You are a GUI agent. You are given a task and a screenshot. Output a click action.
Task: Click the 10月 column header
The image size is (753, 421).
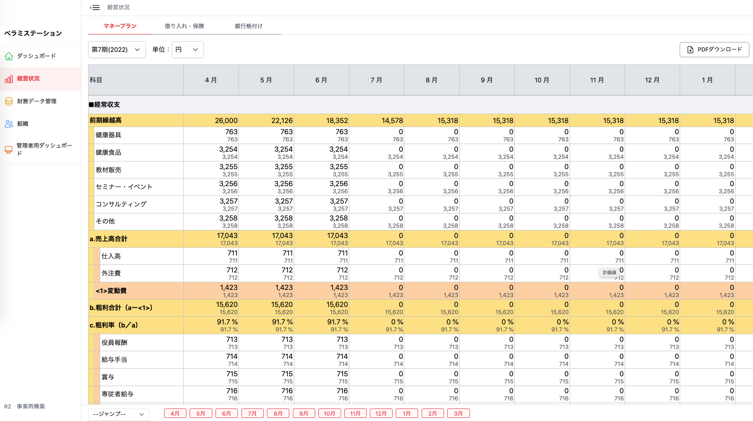(x=541, y=80)
